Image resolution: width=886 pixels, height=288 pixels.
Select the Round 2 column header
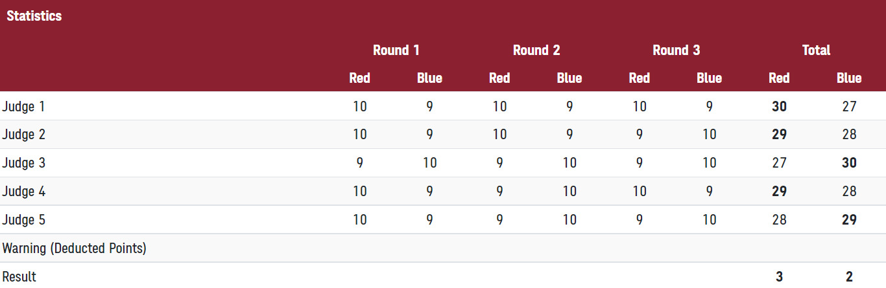[536, 50]
